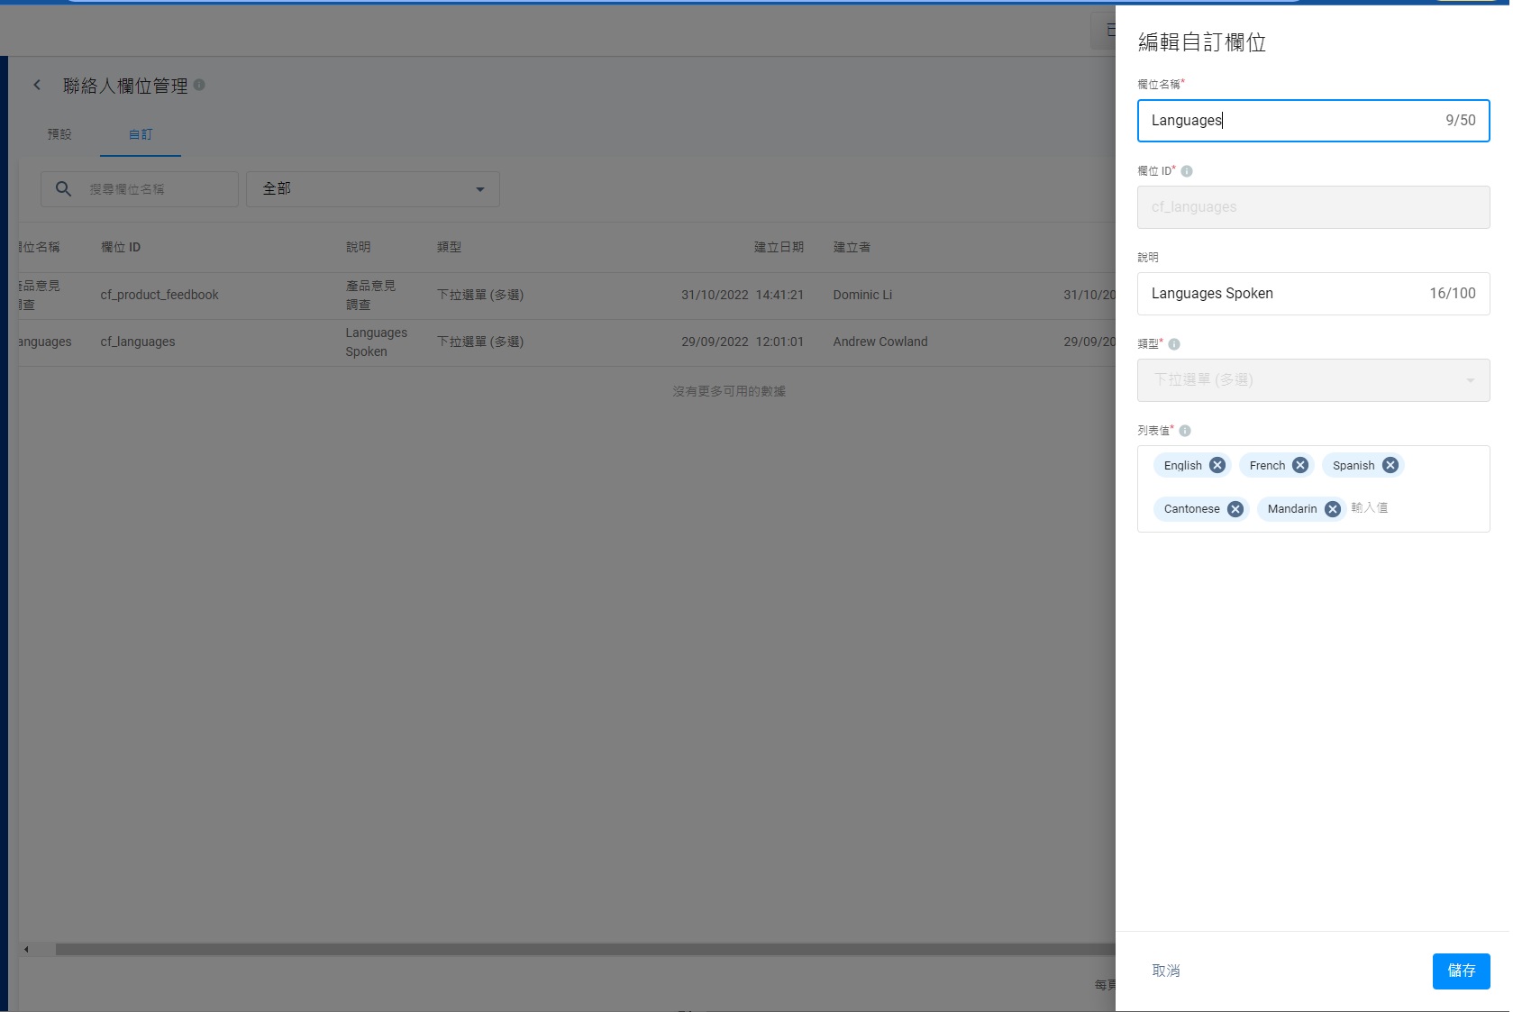Click the date 31/10/2022 14:41:21

[743, 295]
